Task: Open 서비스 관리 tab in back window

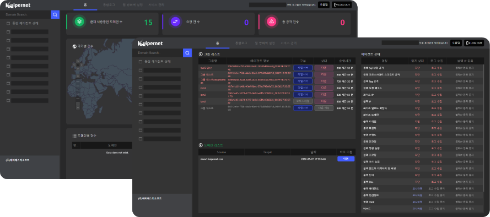Action: (157, 5)
